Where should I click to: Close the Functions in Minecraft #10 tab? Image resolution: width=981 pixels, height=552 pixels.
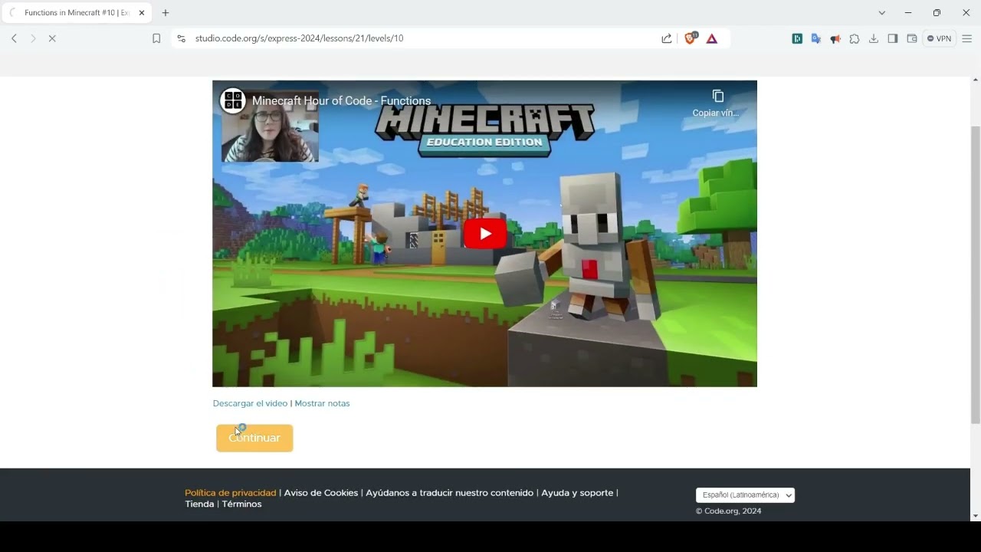tap(142, 13)
